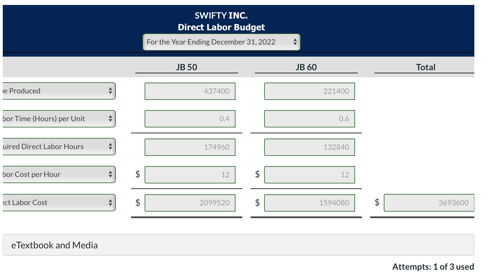Click the JB 60 cost per hour field

(310, 175)
